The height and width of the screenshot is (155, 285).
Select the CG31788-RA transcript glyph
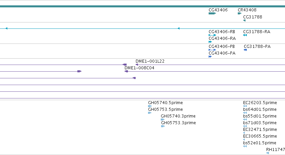click(245, 35)
